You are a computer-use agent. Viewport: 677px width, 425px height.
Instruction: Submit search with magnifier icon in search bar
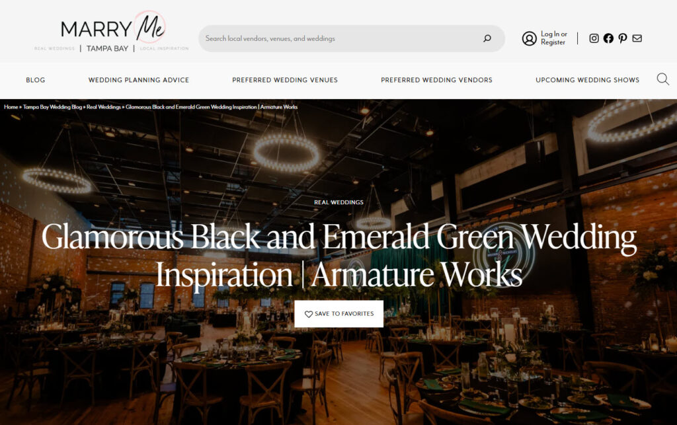tap(487, 38)
